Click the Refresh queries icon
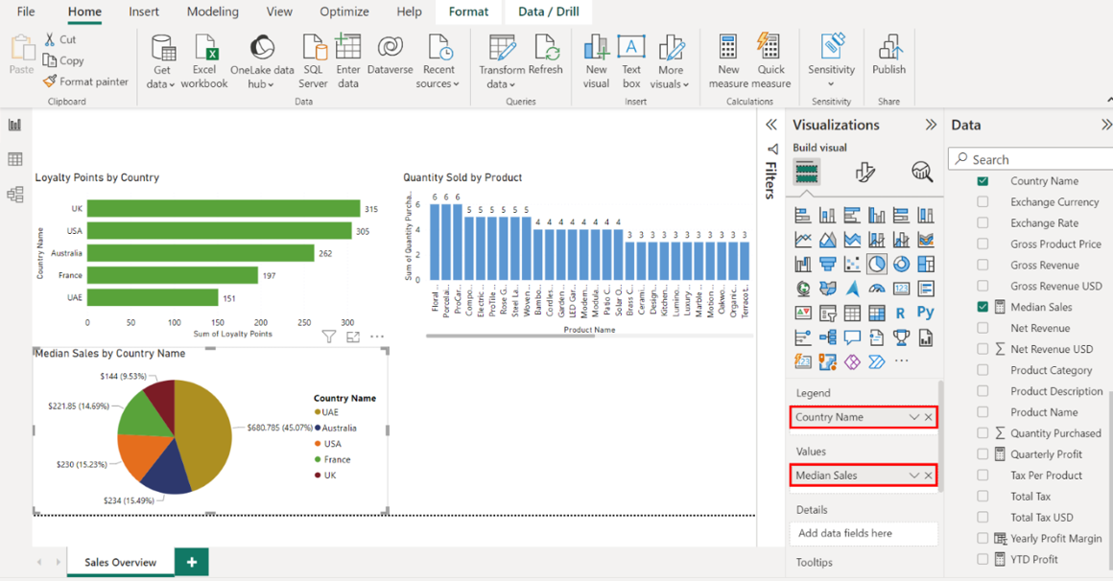Screen dimensions: 1113x581 point(545,48)
